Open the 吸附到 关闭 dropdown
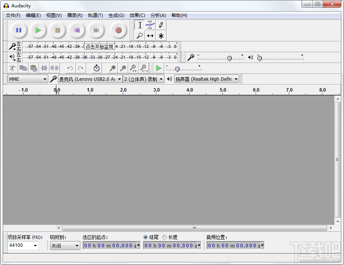 pyautogui.click(x=65, y=245)
